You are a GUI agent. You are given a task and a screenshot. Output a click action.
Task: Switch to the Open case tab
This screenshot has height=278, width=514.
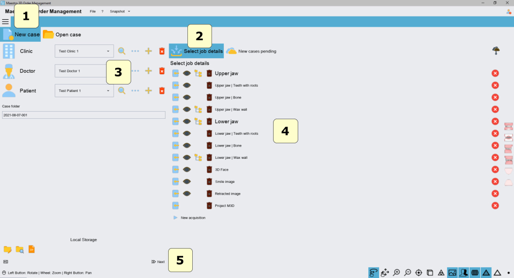(x=62, y=34)
